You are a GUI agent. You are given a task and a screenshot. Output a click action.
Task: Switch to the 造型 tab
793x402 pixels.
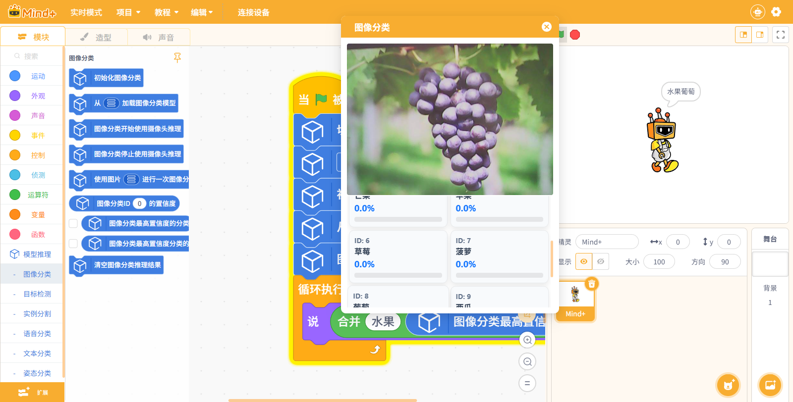(97, 37)
